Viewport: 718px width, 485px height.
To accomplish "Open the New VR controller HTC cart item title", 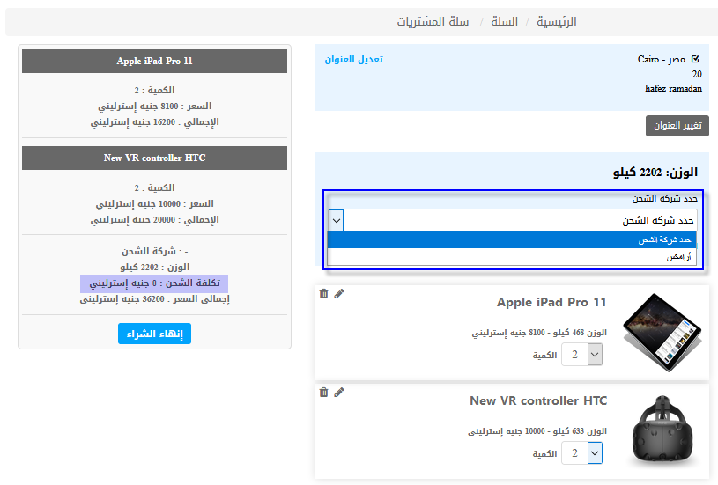I will [x=538, y=400].
